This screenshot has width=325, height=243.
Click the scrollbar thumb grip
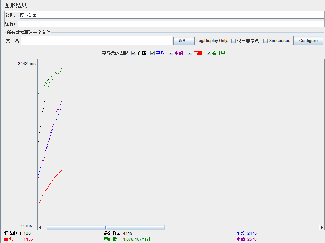click(x=105, y=227)
